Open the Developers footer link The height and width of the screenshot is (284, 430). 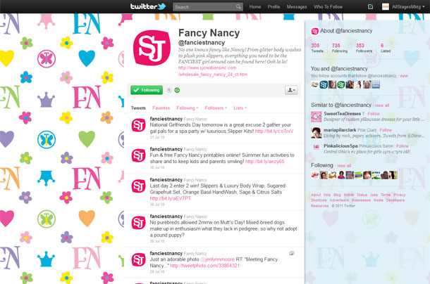[395, 200]
